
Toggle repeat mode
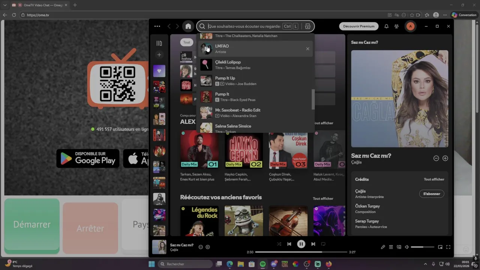(323, 244)
